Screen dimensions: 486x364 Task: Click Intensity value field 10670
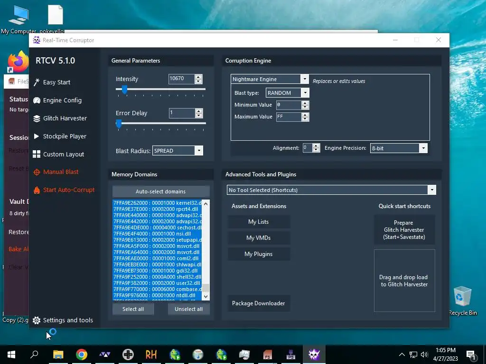[x=181, y=79]
